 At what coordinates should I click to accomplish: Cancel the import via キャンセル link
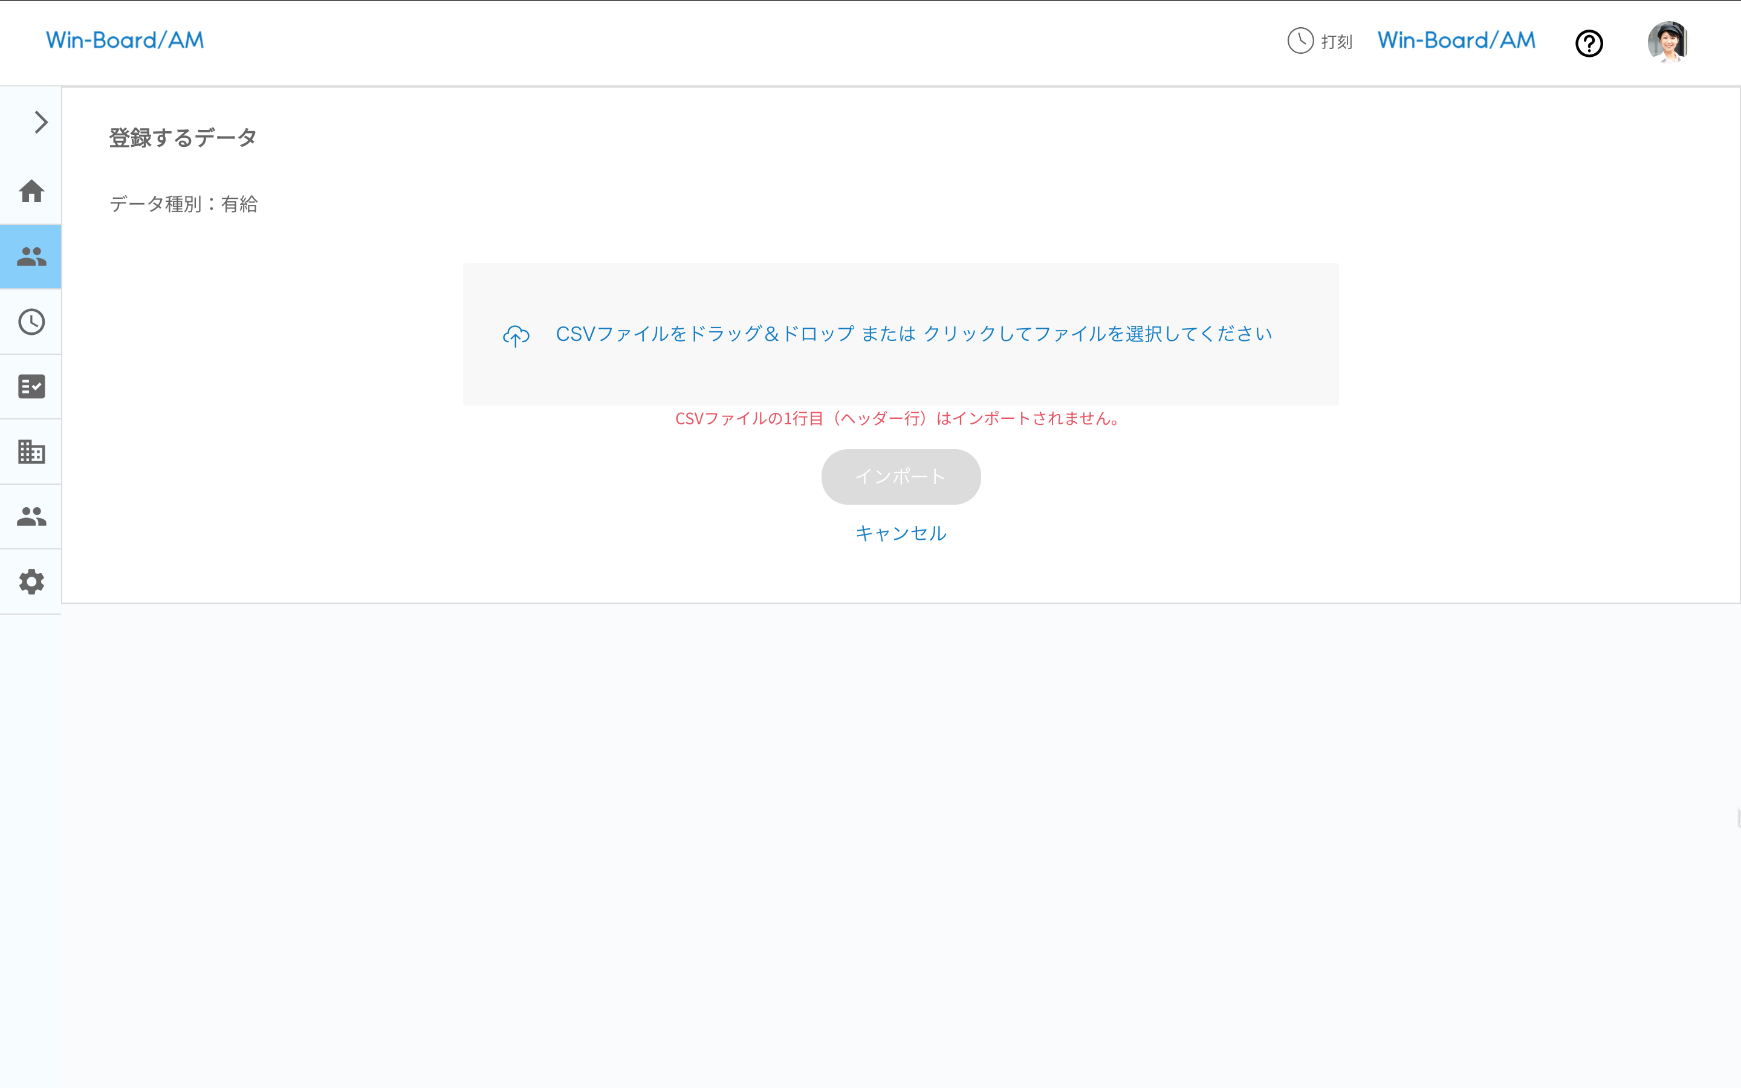point(900,533)
